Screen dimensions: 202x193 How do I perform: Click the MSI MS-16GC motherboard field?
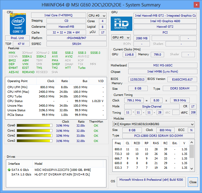[163, 65]
